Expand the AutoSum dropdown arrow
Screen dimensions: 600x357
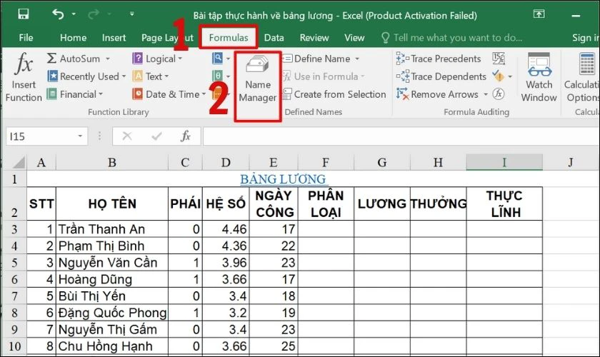point(108,59)
